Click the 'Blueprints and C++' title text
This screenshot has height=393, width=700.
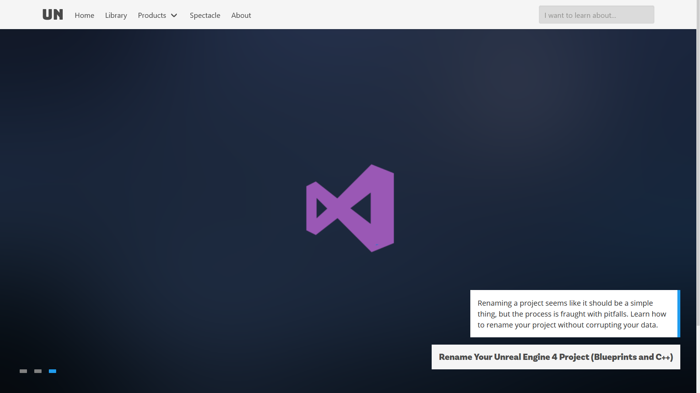[633, 357]
